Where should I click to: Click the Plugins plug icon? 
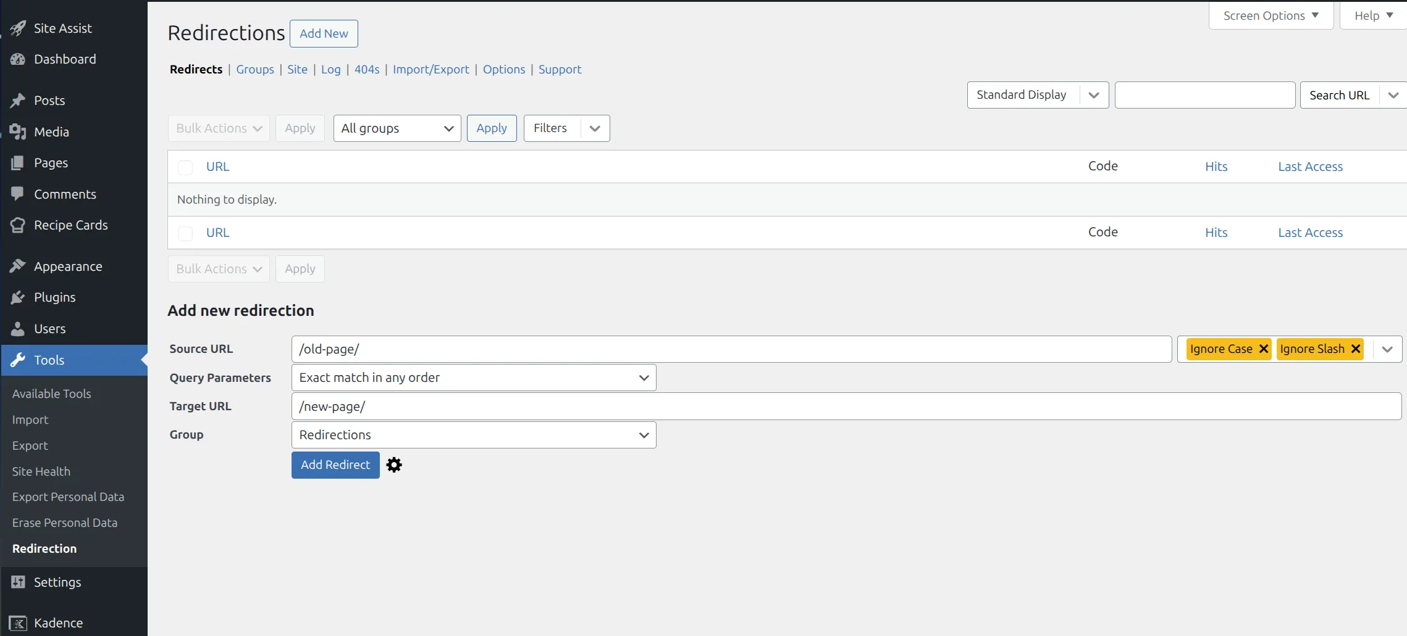click(18, 297)
